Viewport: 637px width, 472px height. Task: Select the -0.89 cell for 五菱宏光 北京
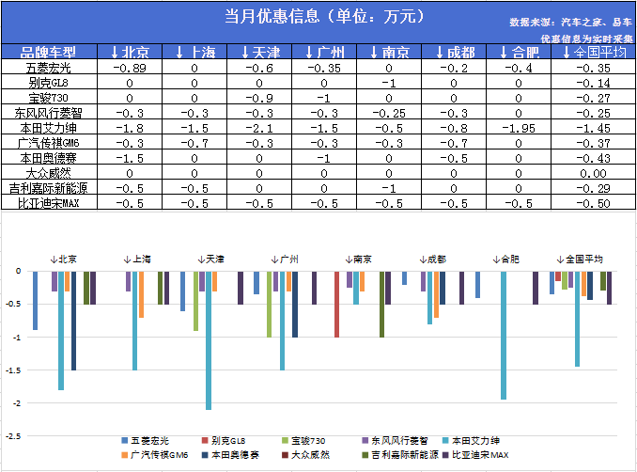pos(130,68)
